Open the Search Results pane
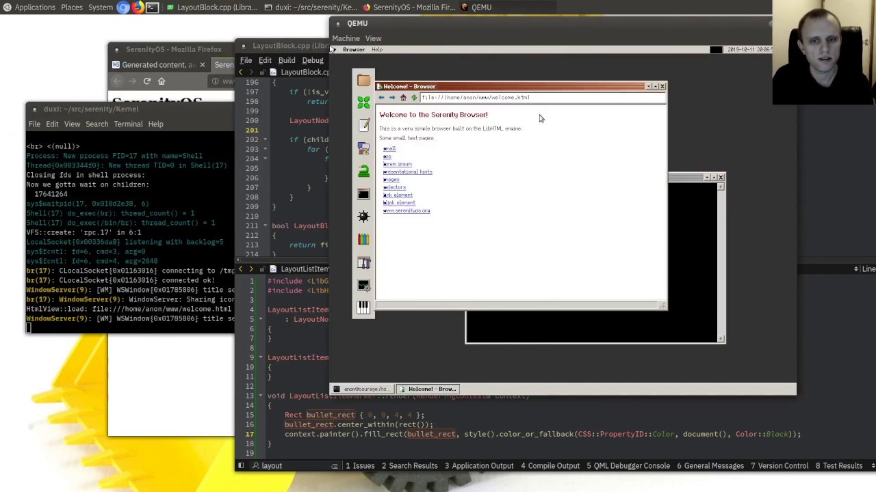The width and height of the screenshot is (876, 492). click(x=409, y=466)
